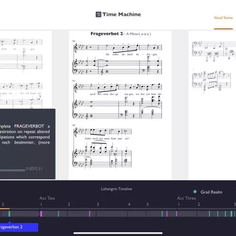Select Act Two scene number 1
Image resolution: width=236 pixels, height=236 pixels.
pyautogui.click(x=41, y=204)
